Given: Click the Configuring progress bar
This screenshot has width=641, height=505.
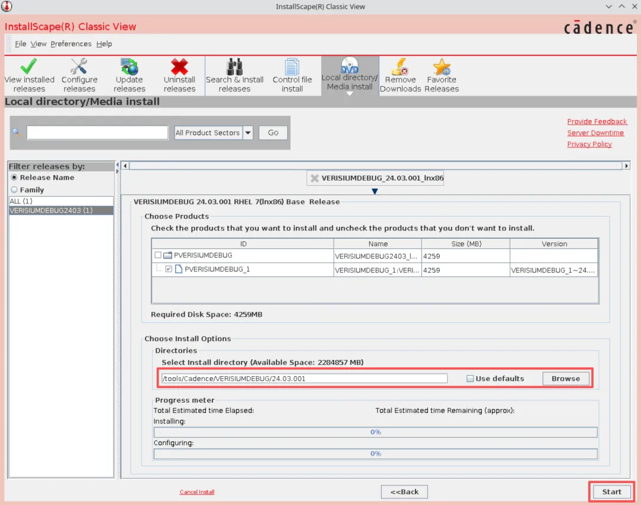Looking at the screenshot, I should pyautogui.click(x=375, y=454).
